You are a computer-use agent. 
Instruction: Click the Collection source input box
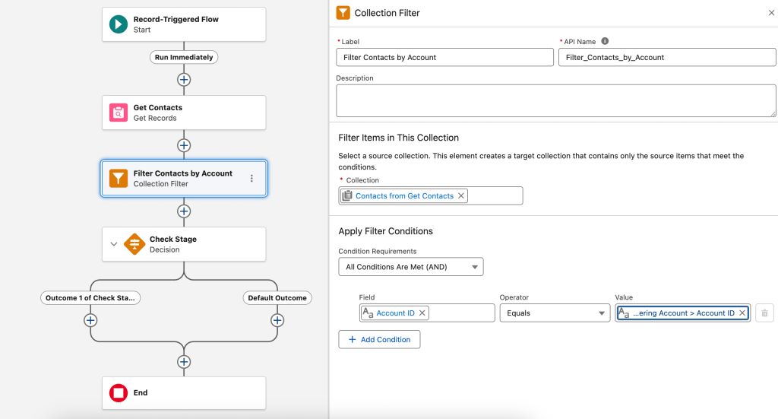(x=431, y=195)
